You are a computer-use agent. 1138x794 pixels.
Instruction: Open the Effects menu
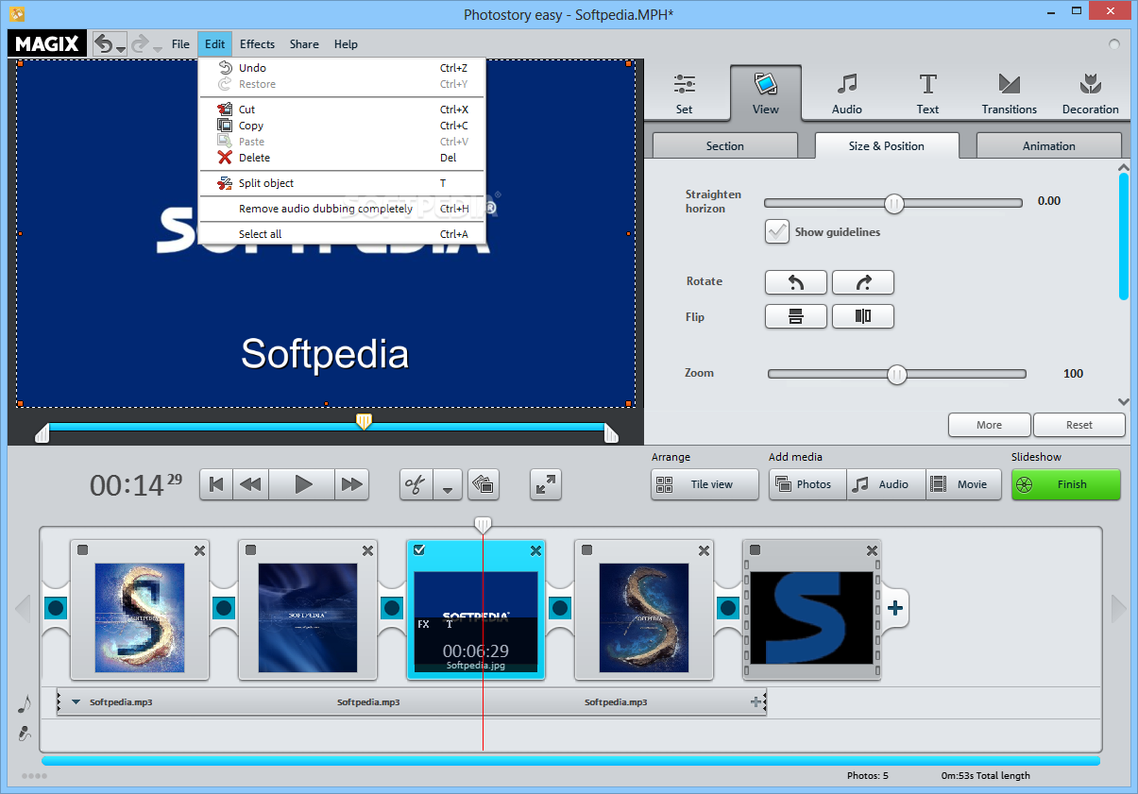pyautogui.click(x=257, y=43)
